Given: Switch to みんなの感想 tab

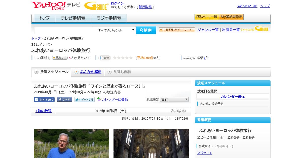Looking at the screenshot, I should pos(91,72).
